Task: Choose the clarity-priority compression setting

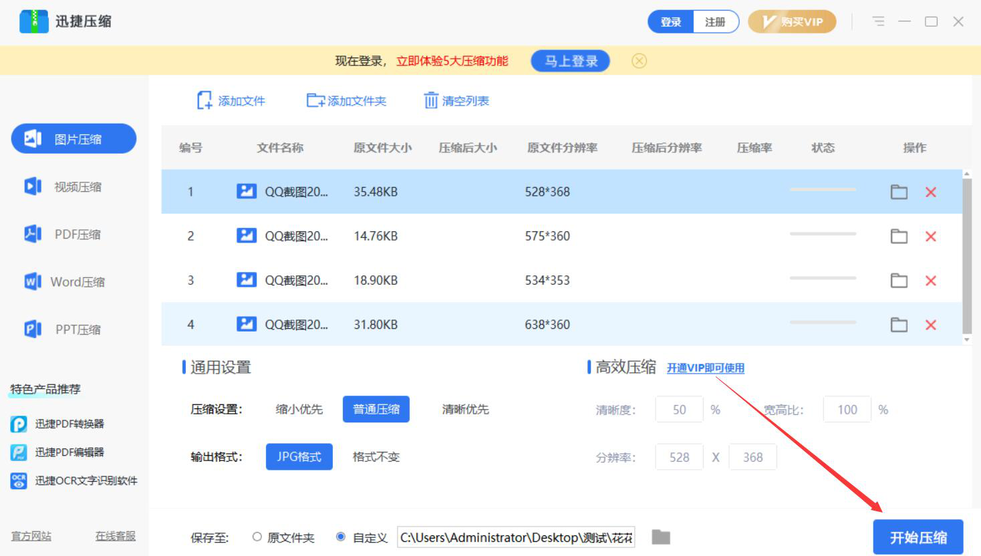Action: 465,410
